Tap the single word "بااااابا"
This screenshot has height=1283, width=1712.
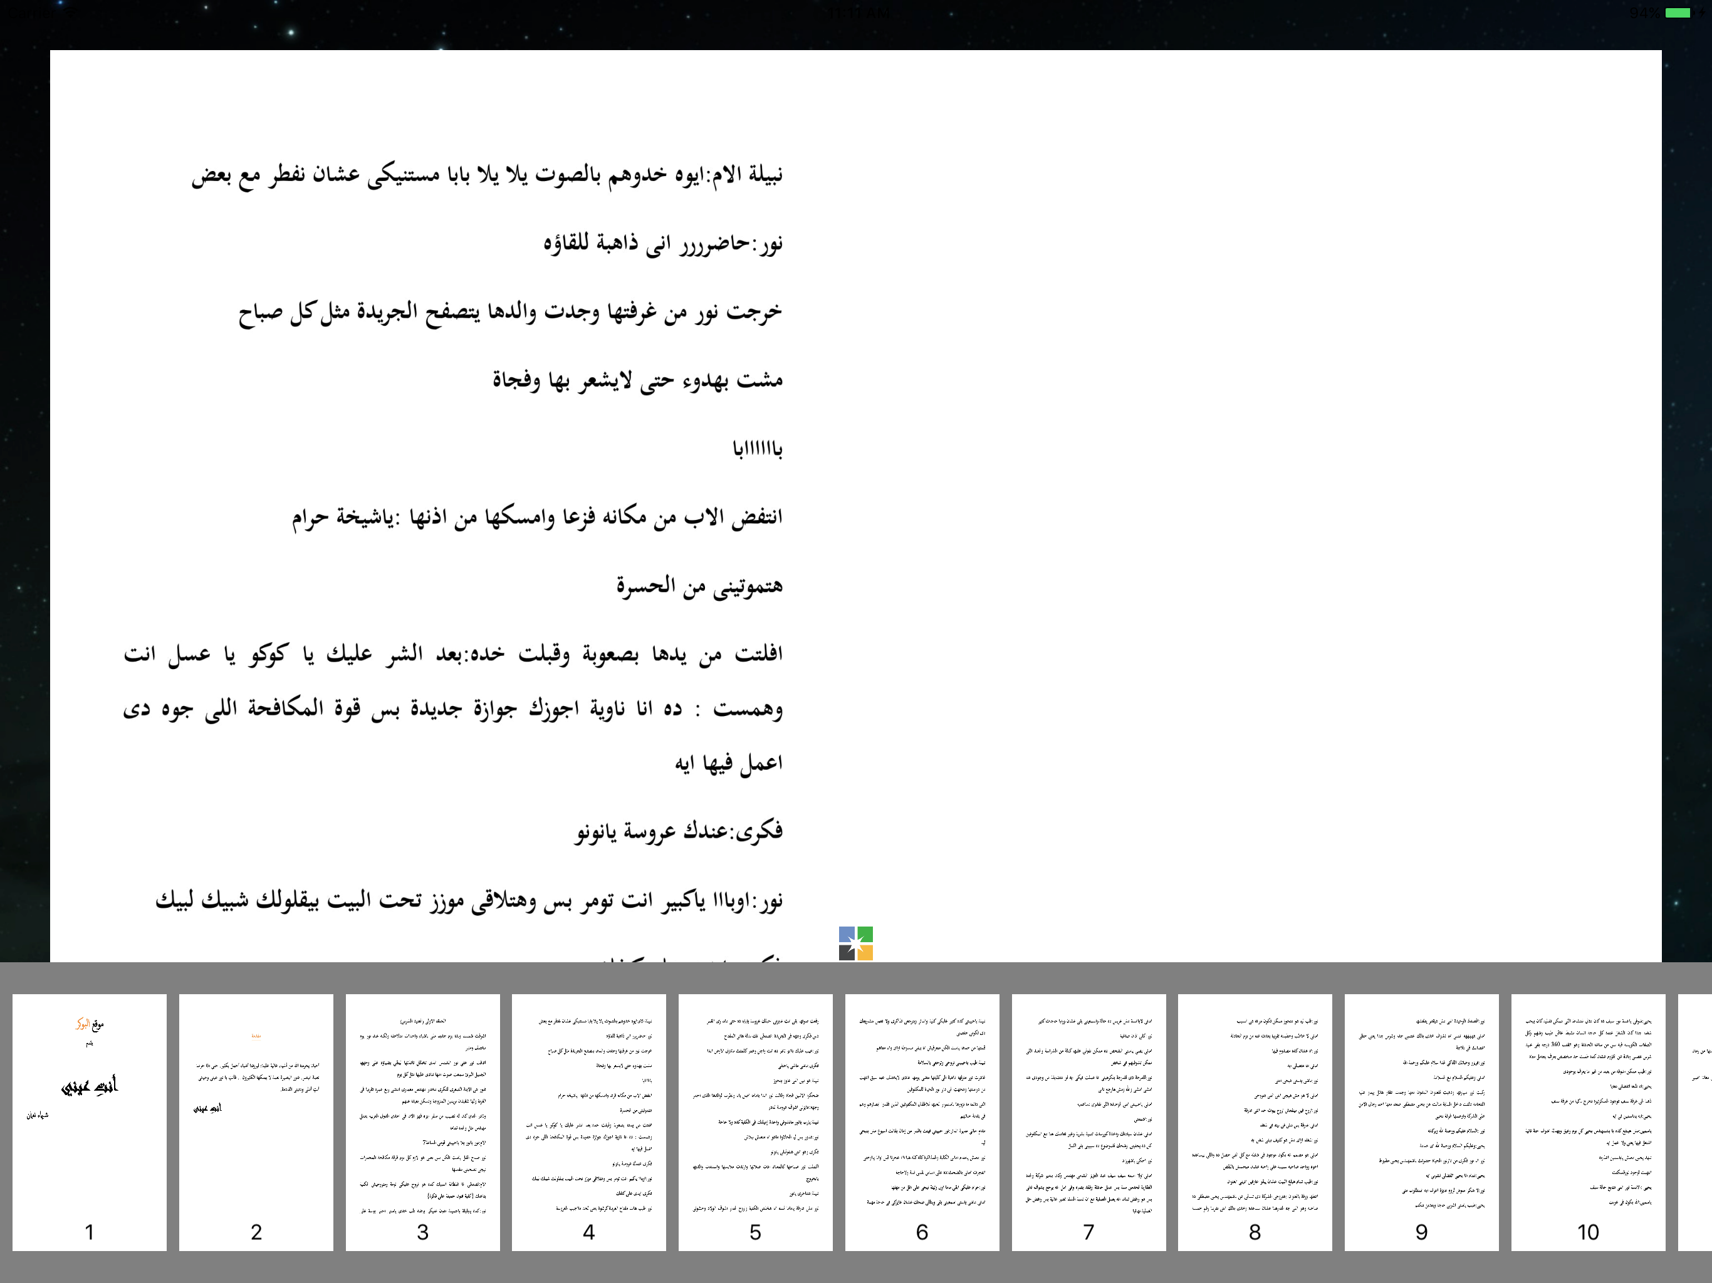[758, 449]
